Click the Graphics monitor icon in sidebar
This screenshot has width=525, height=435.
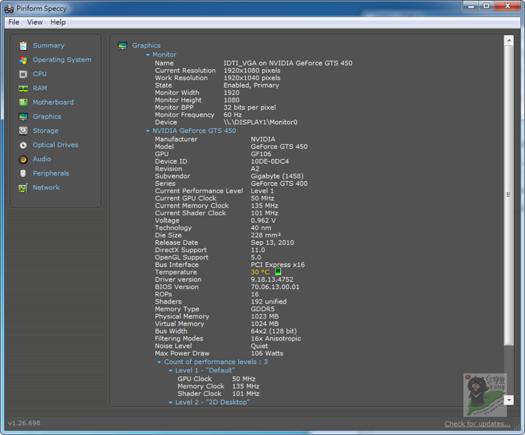pos(23,117)
